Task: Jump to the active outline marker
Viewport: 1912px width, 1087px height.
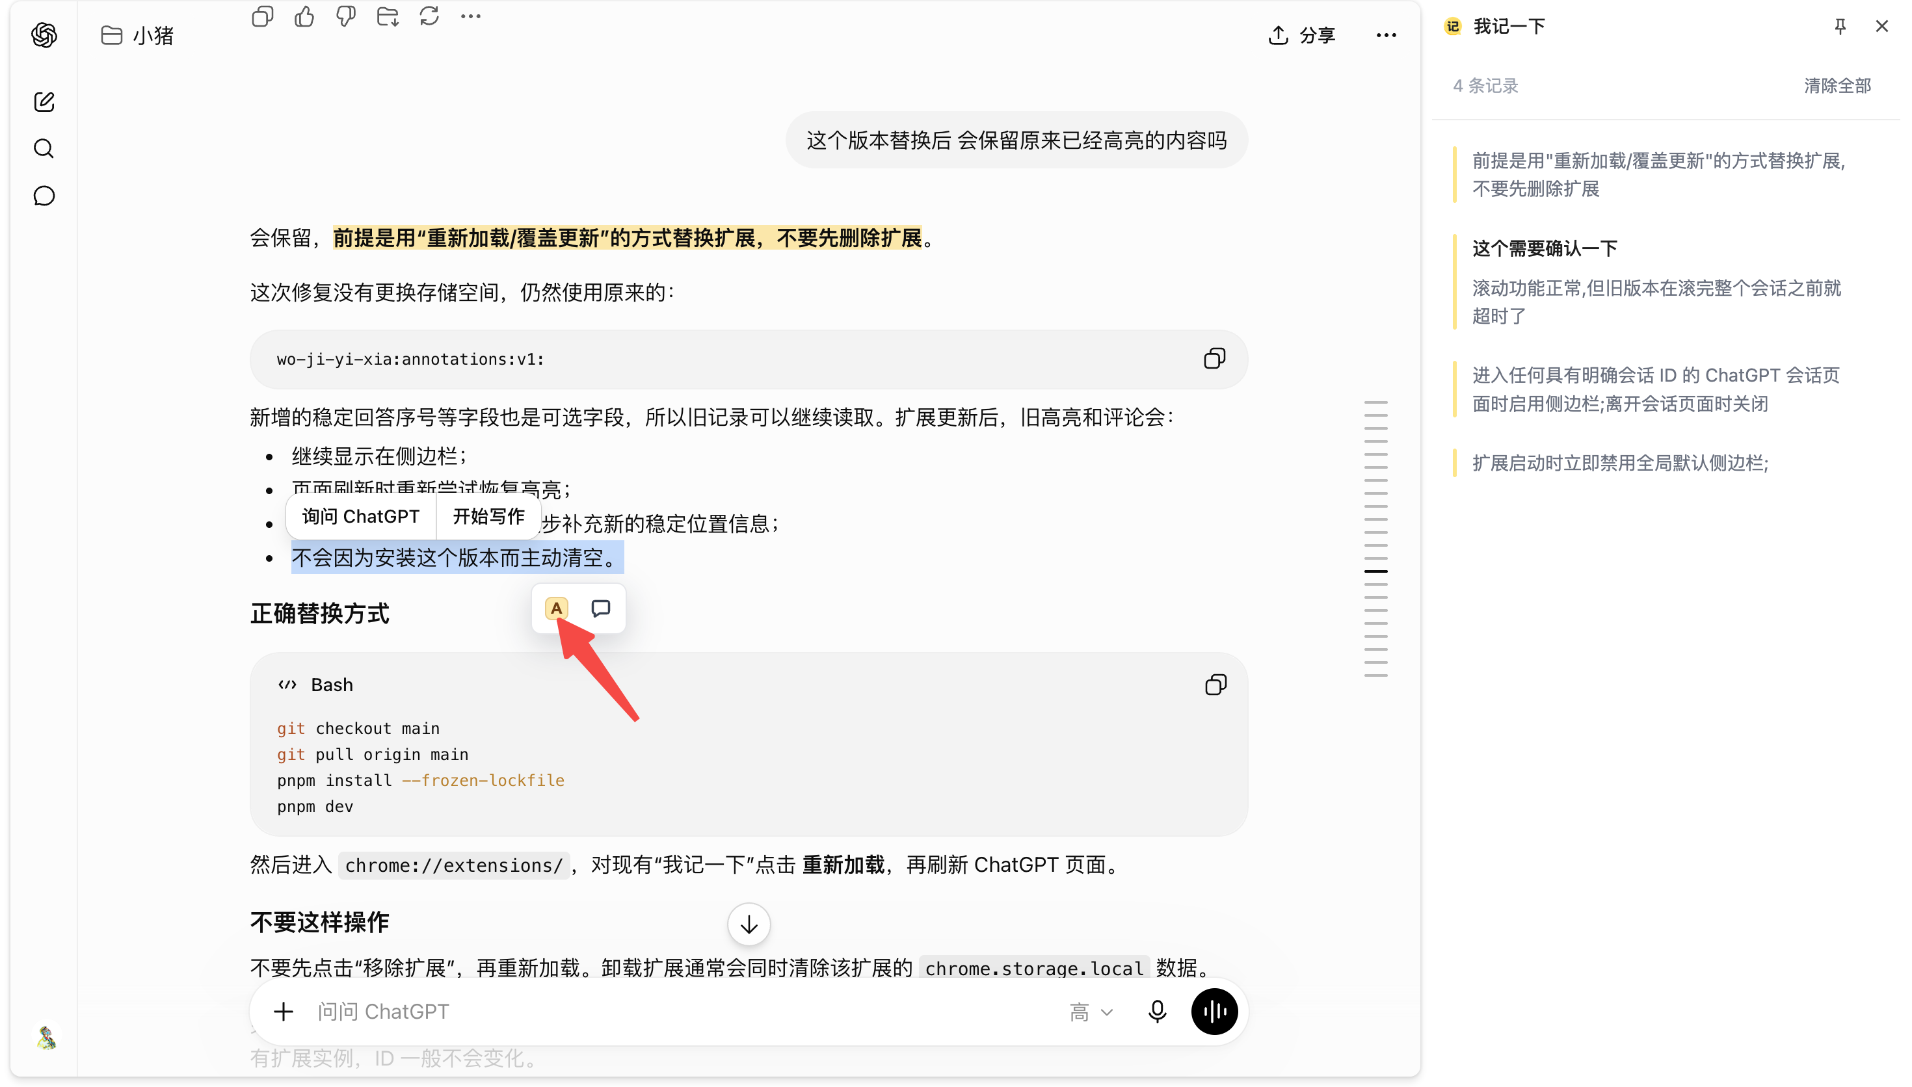Action: point(1375,571)
